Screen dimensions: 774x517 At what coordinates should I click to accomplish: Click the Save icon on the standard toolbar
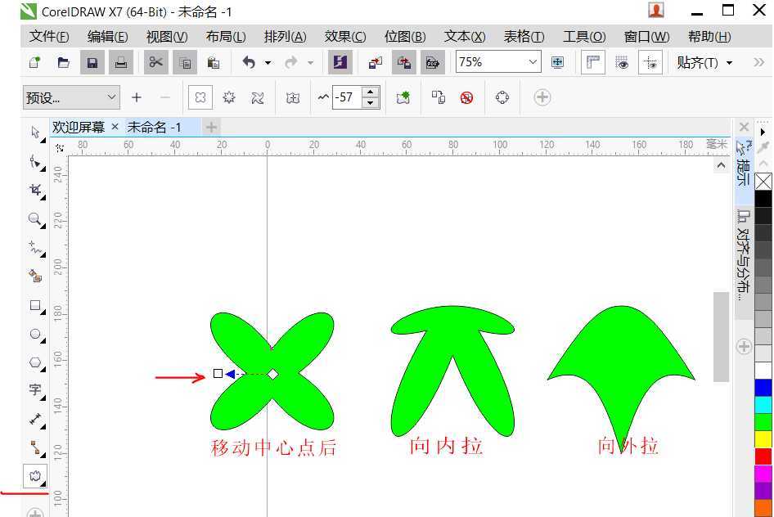coord(92,62)
